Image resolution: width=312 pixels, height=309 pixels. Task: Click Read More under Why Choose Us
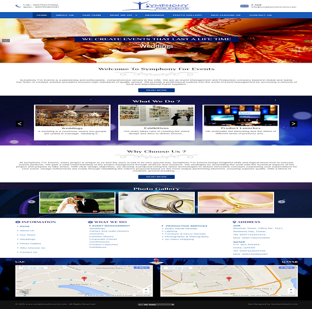157,177
